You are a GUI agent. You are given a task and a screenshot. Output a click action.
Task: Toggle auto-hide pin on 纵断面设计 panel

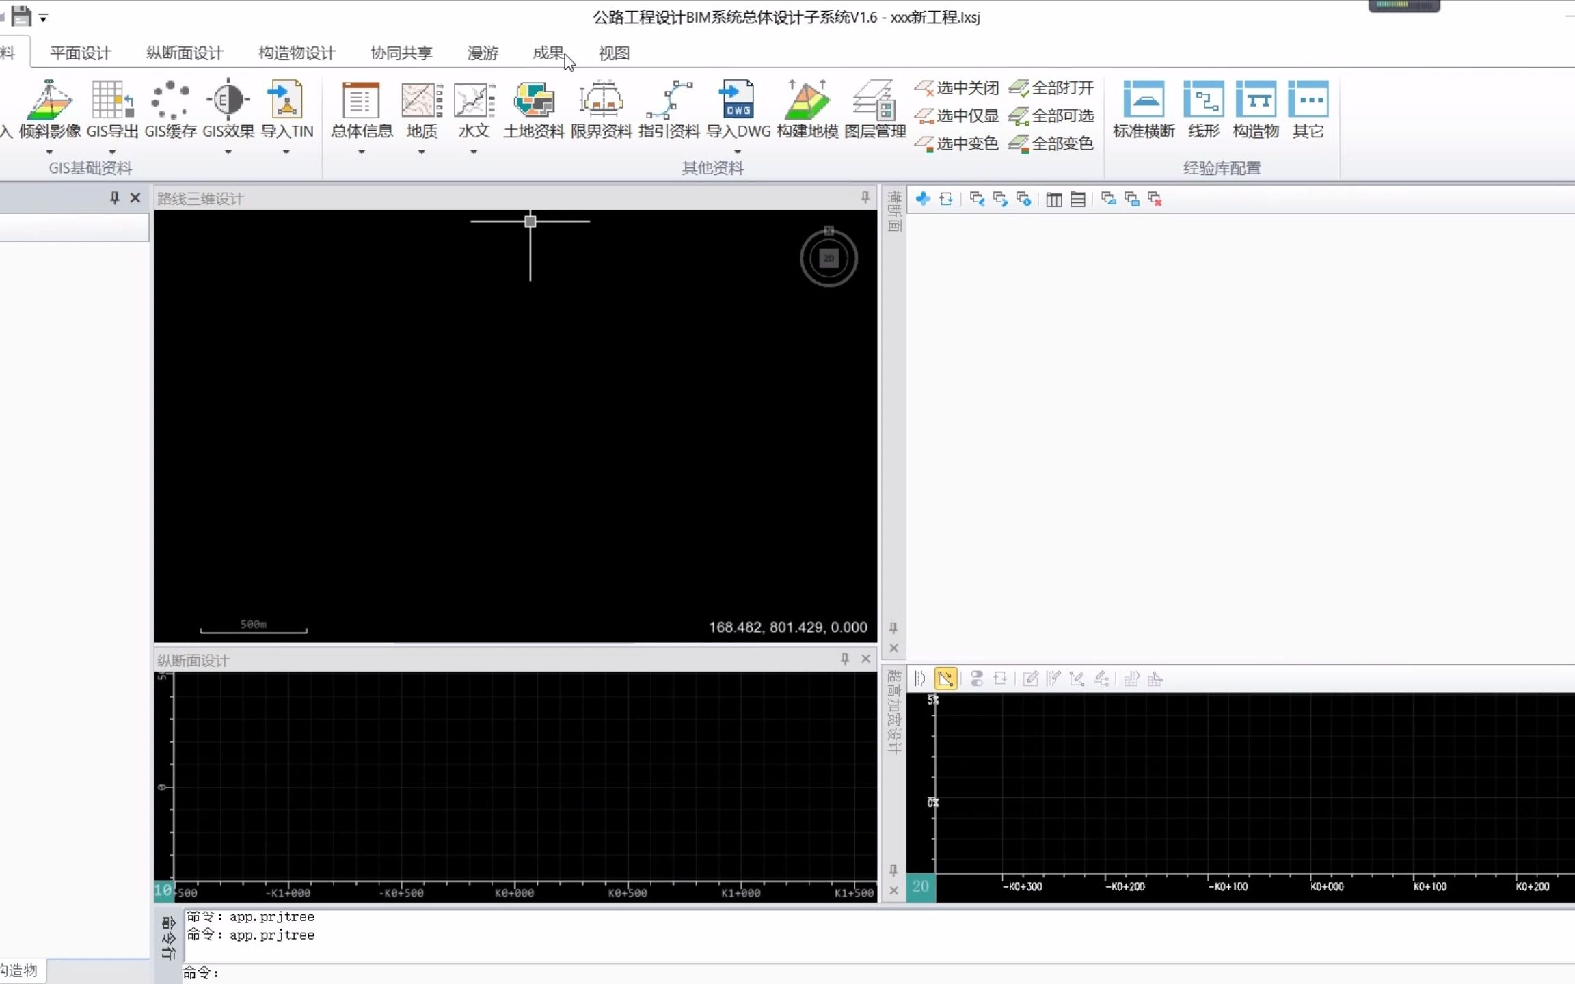tap(845, 659)
